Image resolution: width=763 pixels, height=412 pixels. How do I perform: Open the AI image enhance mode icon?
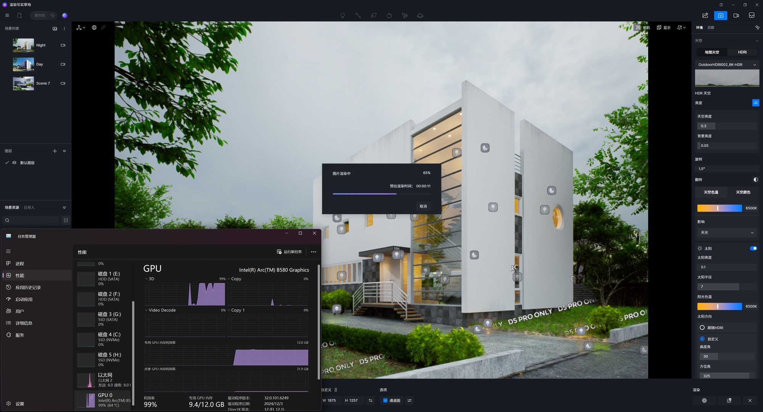point(705,15)
